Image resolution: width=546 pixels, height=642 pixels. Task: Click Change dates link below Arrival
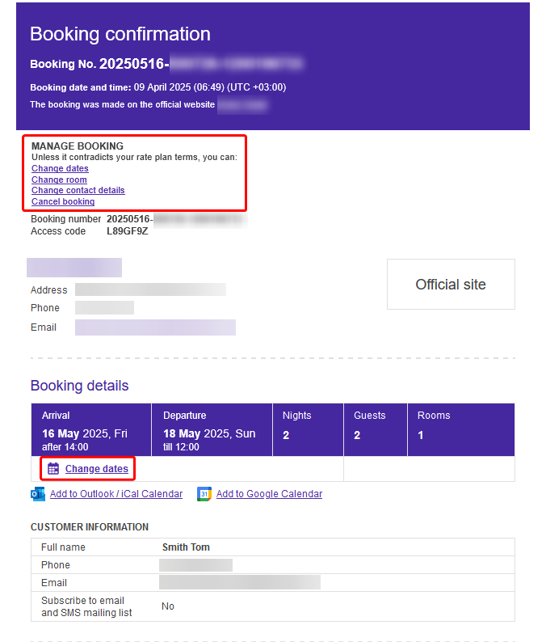[x=97, y=469]
